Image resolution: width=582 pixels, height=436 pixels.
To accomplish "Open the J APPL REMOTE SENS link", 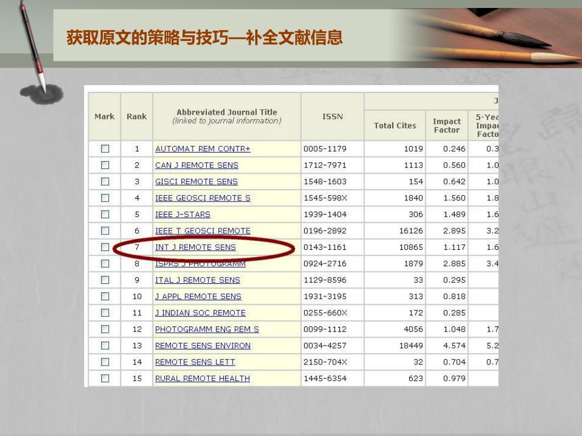I will [x=198, y=296].
